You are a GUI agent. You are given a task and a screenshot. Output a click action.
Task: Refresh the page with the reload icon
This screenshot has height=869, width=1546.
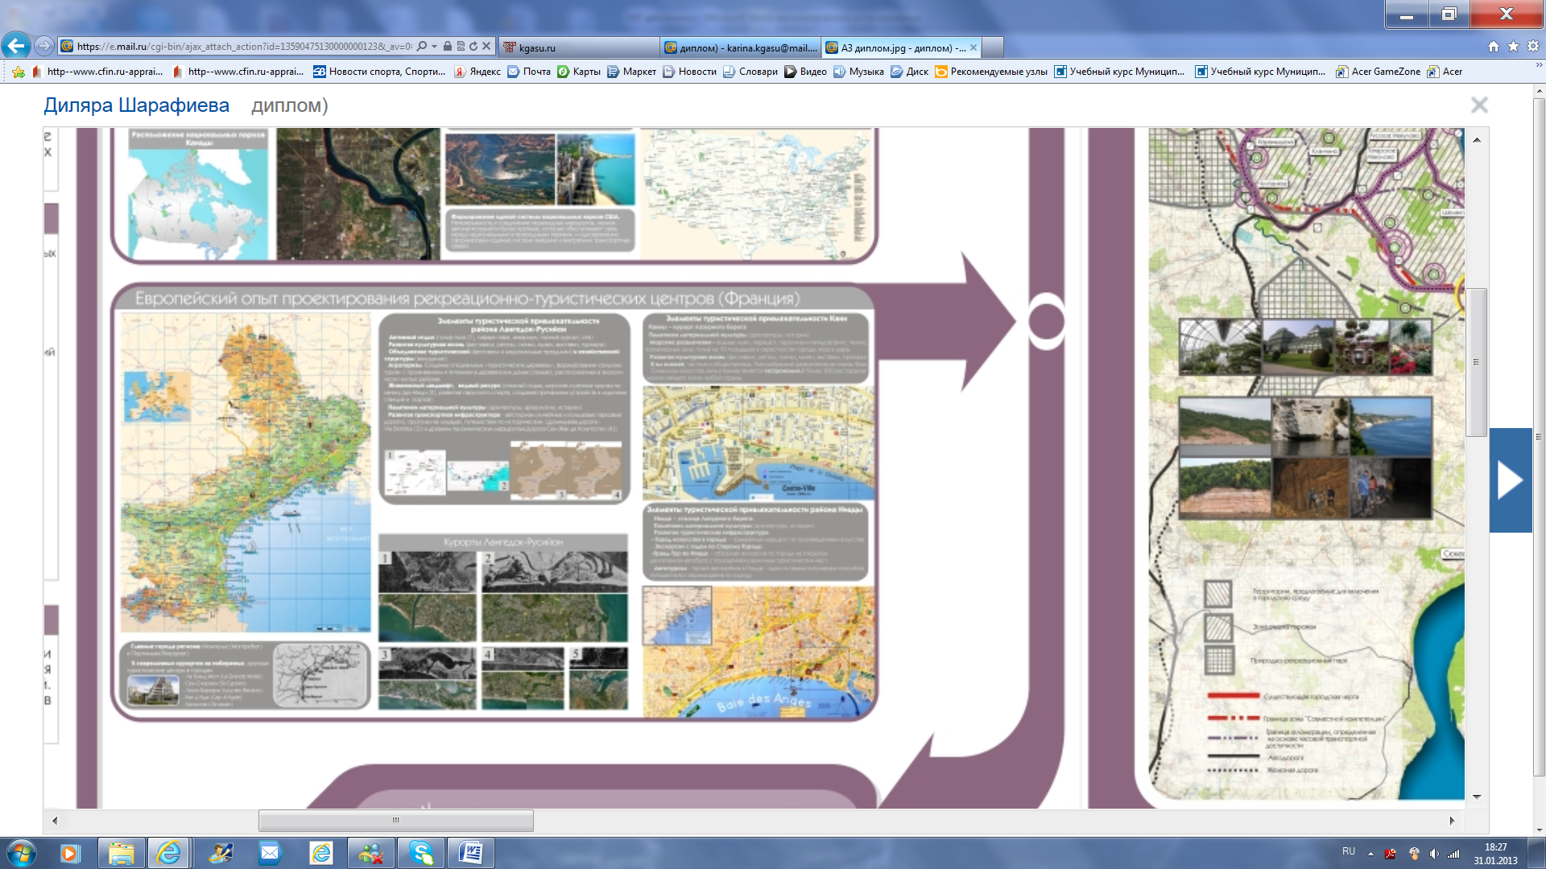point(473,47)
